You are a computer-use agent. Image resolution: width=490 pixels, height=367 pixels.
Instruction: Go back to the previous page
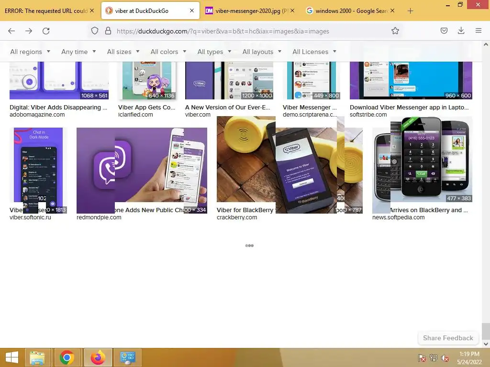click(11, 31)
